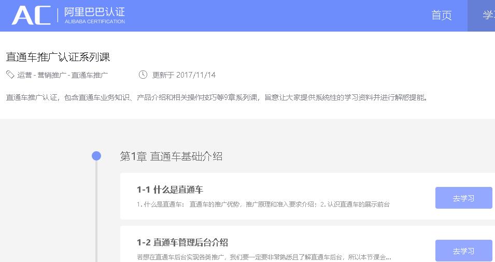Click the blue timeline dot for 第1章
The width and height of the screenshot is (495, 262).
click(96, 156)
